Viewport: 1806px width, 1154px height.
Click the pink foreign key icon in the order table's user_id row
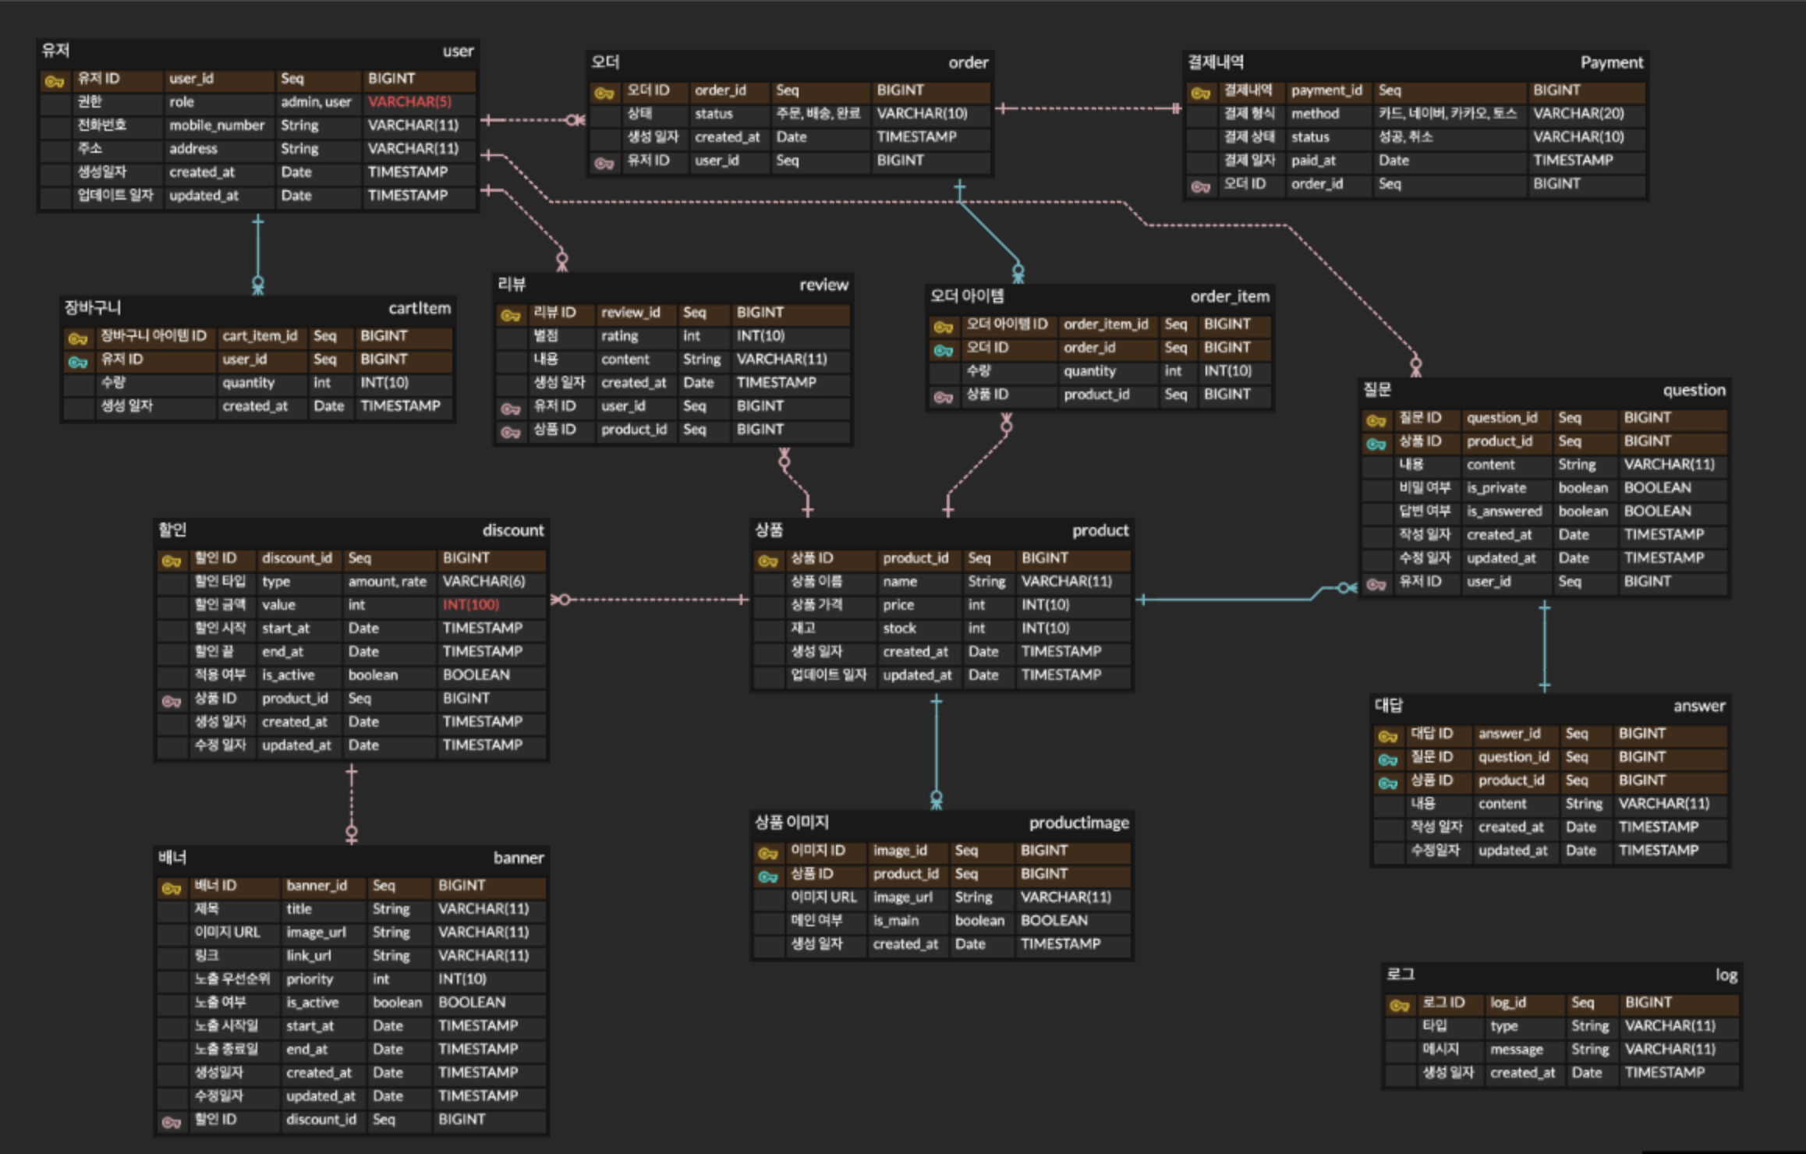(x=604, y=162)
